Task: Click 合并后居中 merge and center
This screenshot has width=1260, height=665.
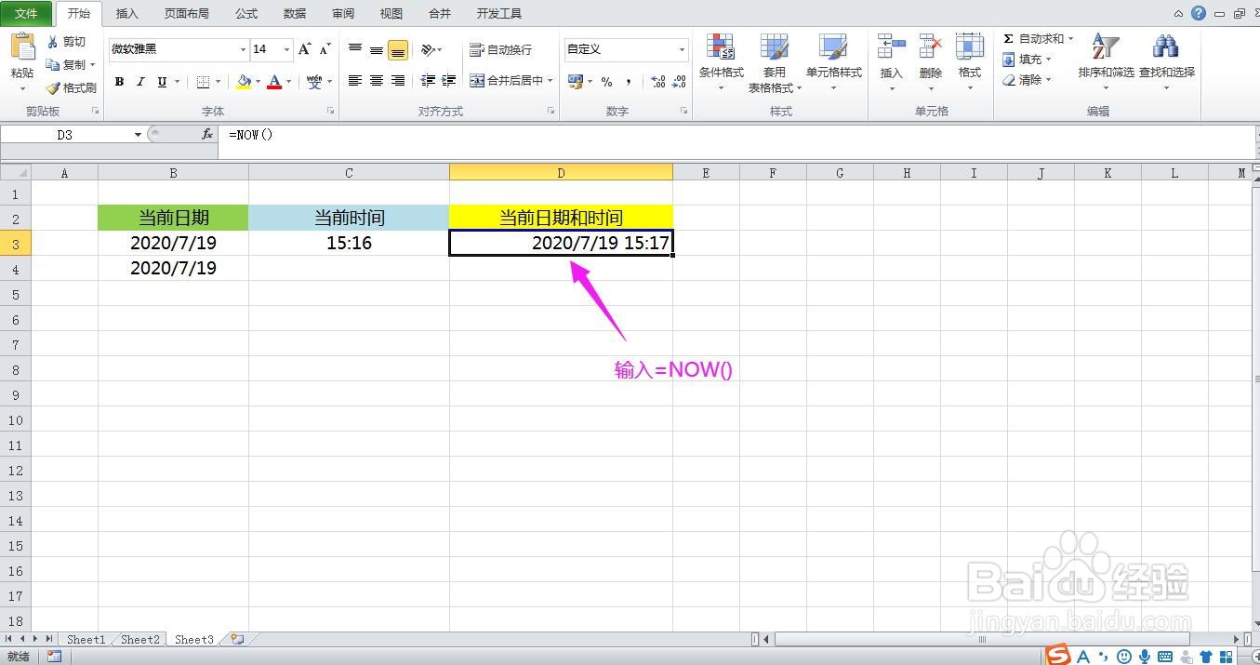Action: pyautogui.click(x=506, y=81)
